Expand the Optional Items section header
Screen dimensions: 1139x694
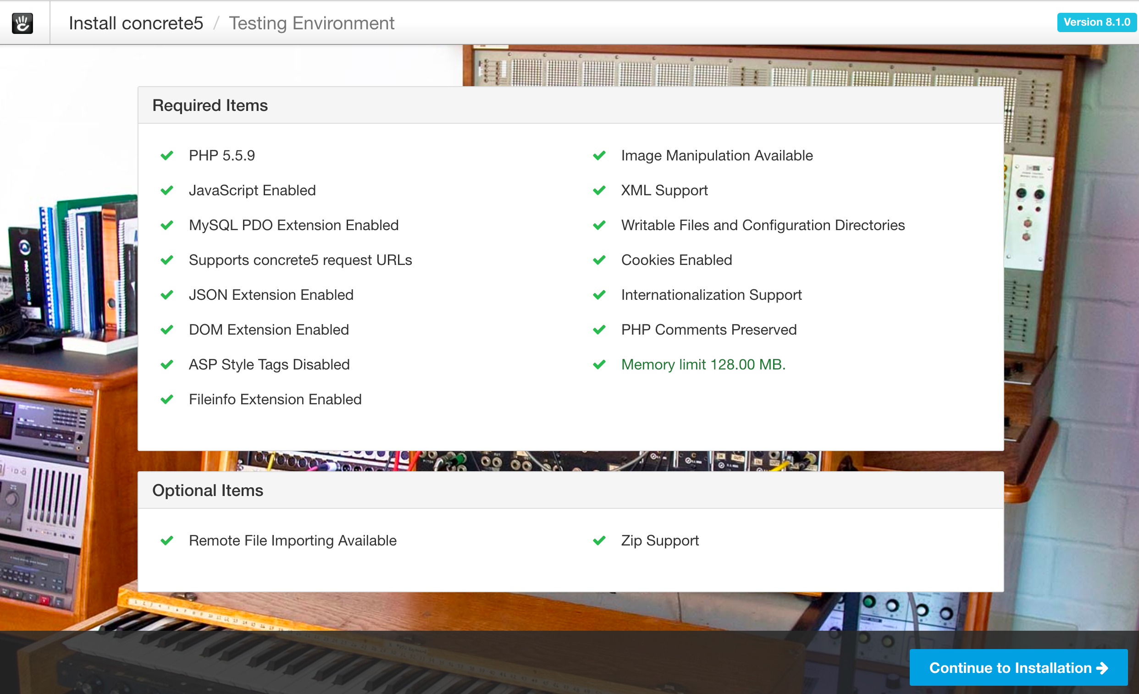[x=208, y=490]
